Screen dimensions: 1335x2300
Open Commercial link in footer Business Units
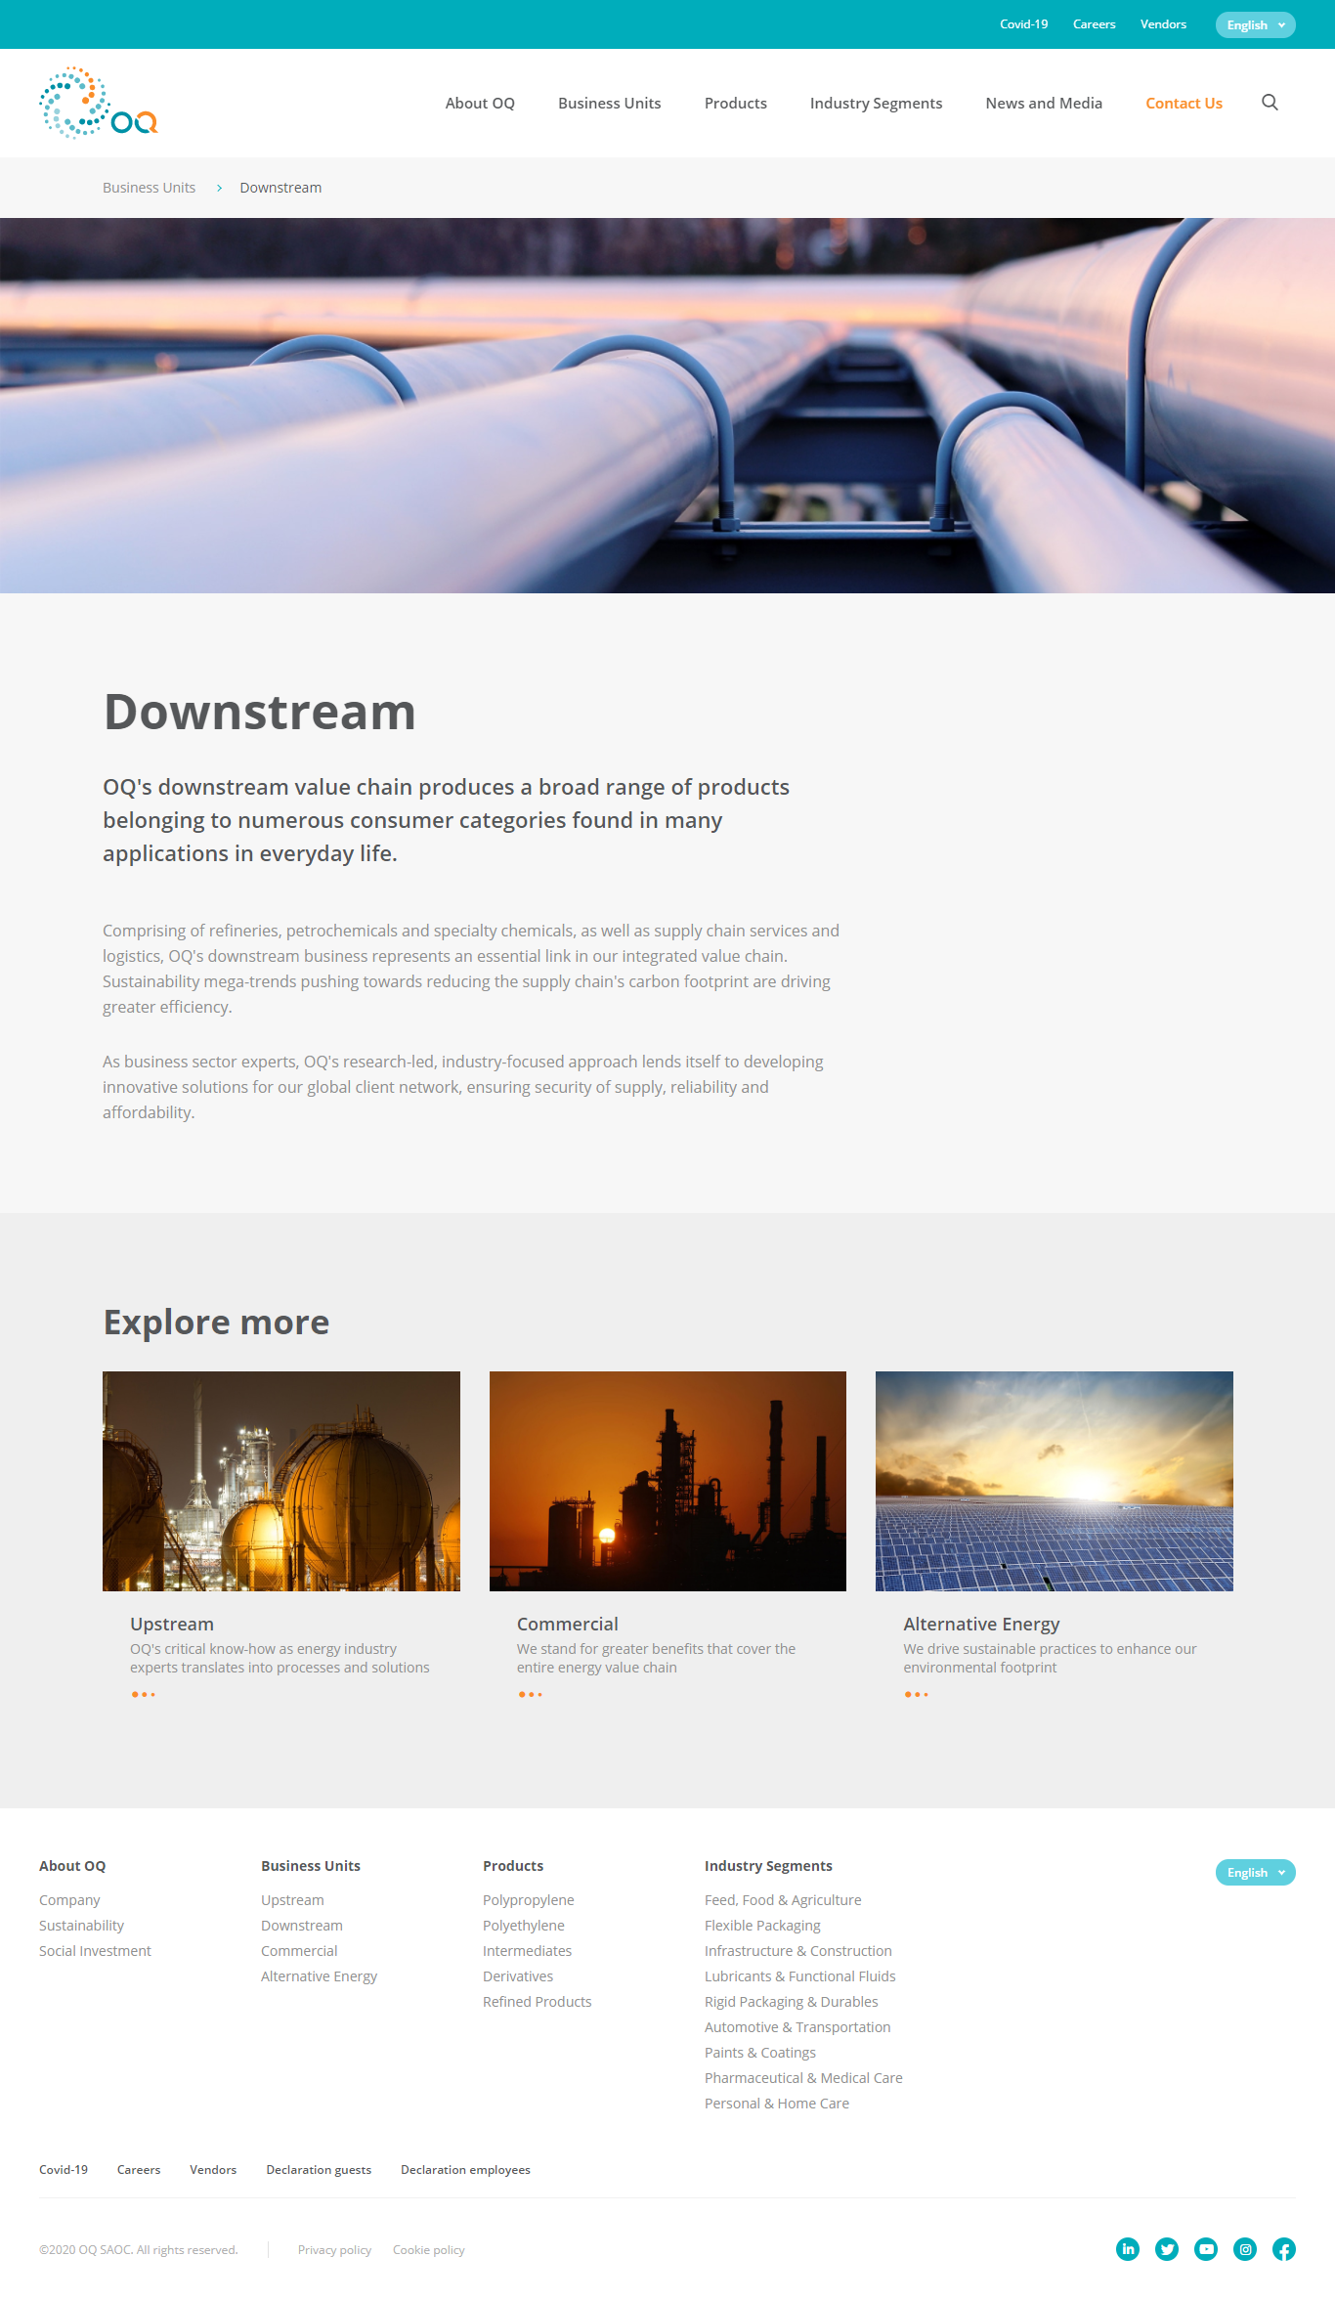point(299,1951)
